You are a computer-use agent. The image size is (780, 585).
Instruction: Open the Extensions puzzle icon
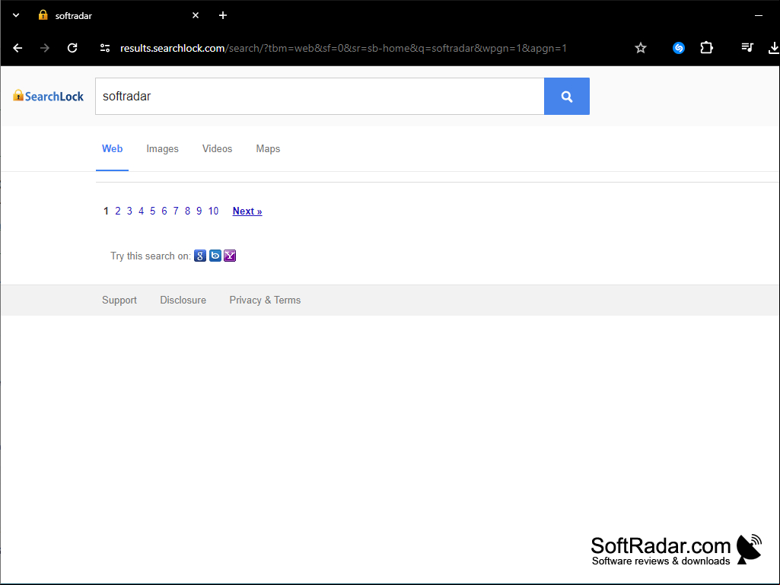click(x=706, y=48)
